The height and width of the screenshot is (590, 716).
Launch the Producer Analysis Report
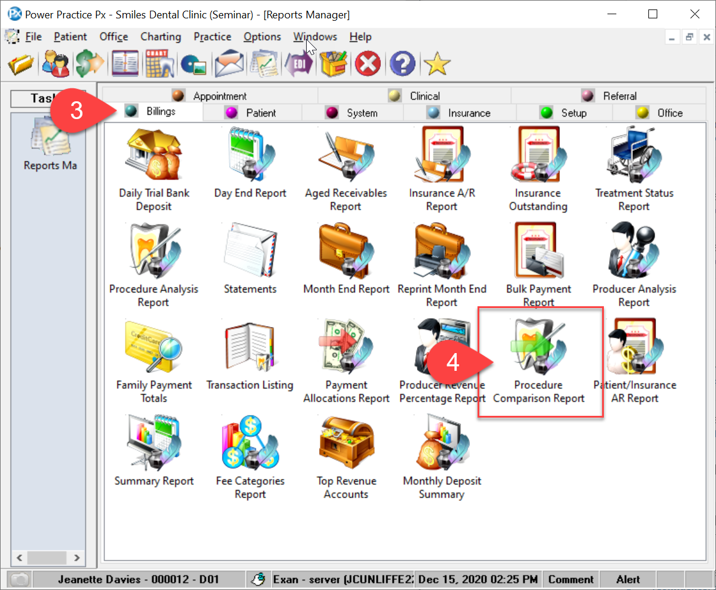pyautogui.click(x=634, y=266)
